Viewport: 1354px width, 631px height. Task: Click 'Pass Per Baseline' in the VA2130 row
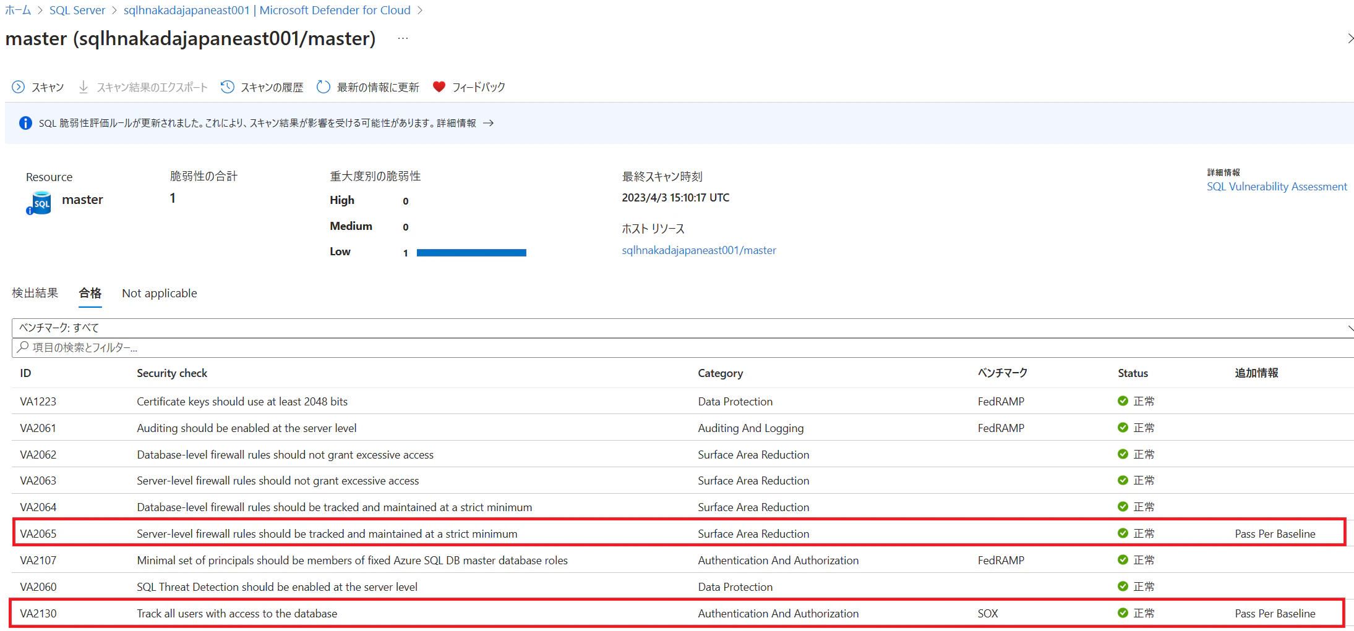(1275, 614)
